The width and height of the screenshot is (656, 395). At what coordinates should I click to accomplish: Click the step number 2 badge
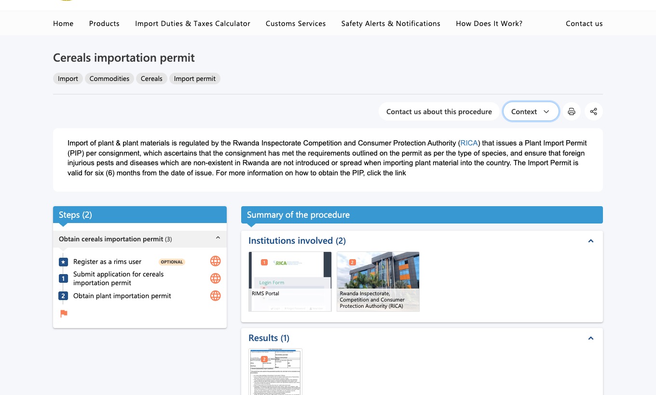63,296
